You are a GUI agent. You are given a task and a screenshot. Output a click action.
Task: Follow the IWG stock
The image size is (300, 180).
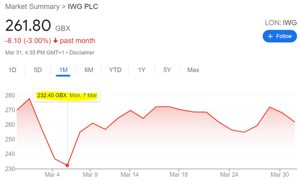click(x=280, y=36)
